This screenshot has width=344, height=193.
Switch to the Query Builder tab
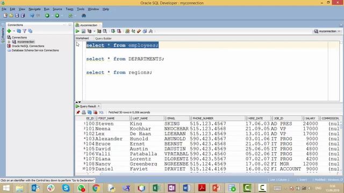click(103, 39)
